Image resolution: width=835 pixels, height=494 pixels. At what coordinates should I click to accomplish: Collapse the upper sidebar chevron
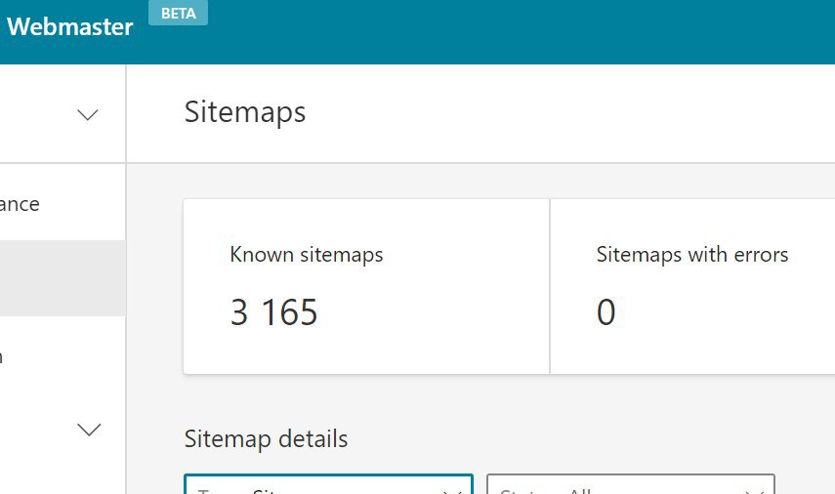(88, 114)
